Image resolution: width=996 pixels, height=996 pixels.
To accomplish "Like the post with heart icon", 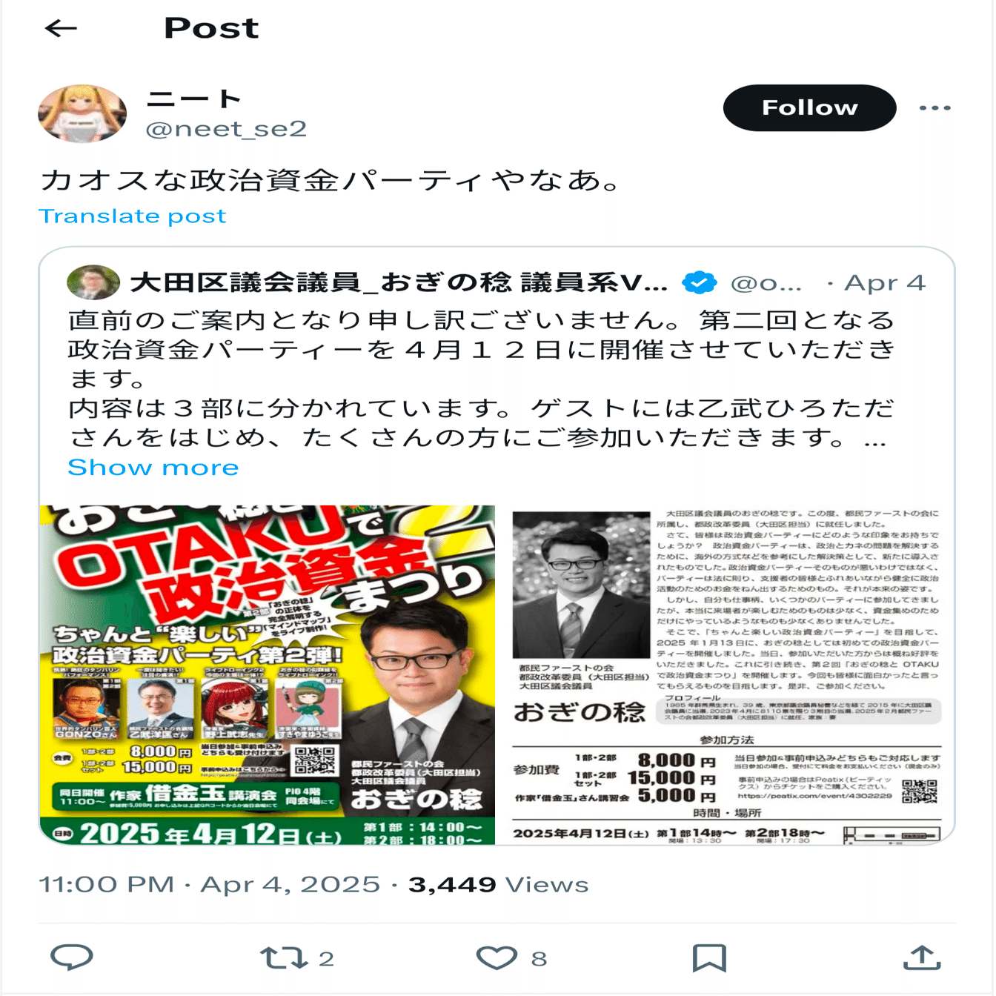I will (x=496, y=958).
